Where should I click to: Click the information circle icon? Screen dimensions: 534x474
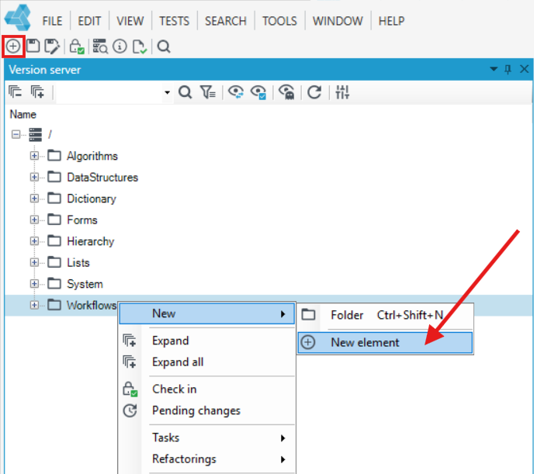[x=120, y=46]
